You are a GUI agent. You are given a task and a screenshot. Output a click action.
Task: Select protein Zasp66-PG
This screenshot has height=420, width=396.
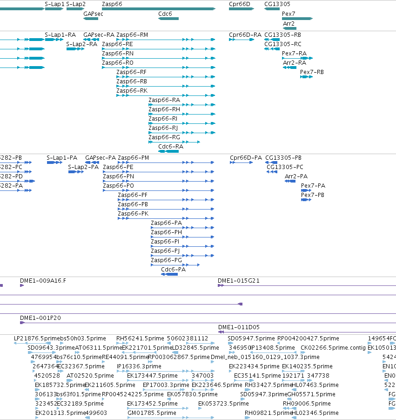[x=175, y=265]
